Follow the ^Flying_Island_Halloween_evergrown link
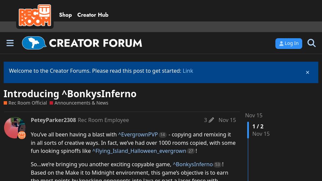The width and height of the screenshot is (322, 181). pyautogui.click(x=139, y=151)
